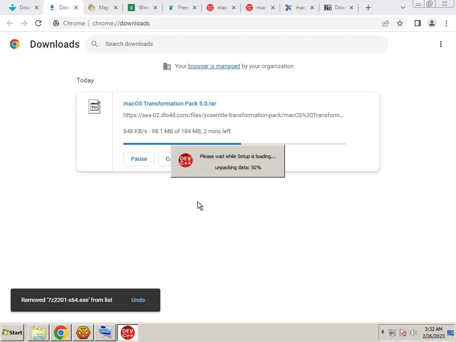Click the network tray icon
Image resolution: width=456 pixels, height=342 pixels.
392,332
